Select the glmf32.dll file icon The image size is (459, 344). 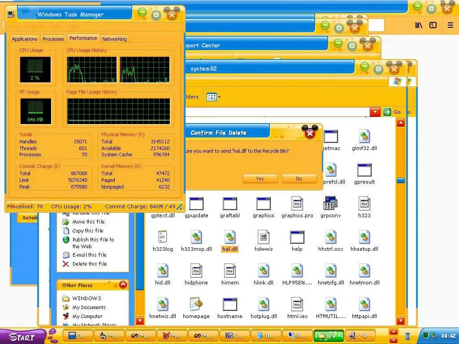tap(364, 136)
